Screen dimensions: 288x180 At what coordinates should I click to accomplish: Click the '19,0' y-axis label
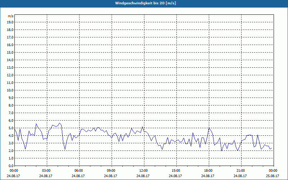click(x=10, y=22)
